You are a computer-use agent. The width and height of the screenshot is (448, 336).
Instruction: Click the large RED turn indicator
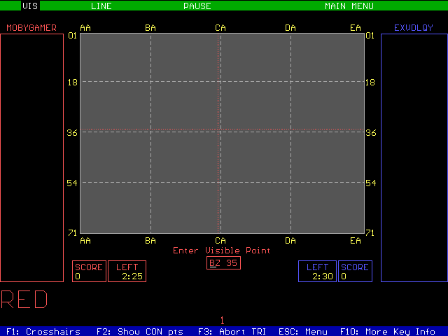24,299
